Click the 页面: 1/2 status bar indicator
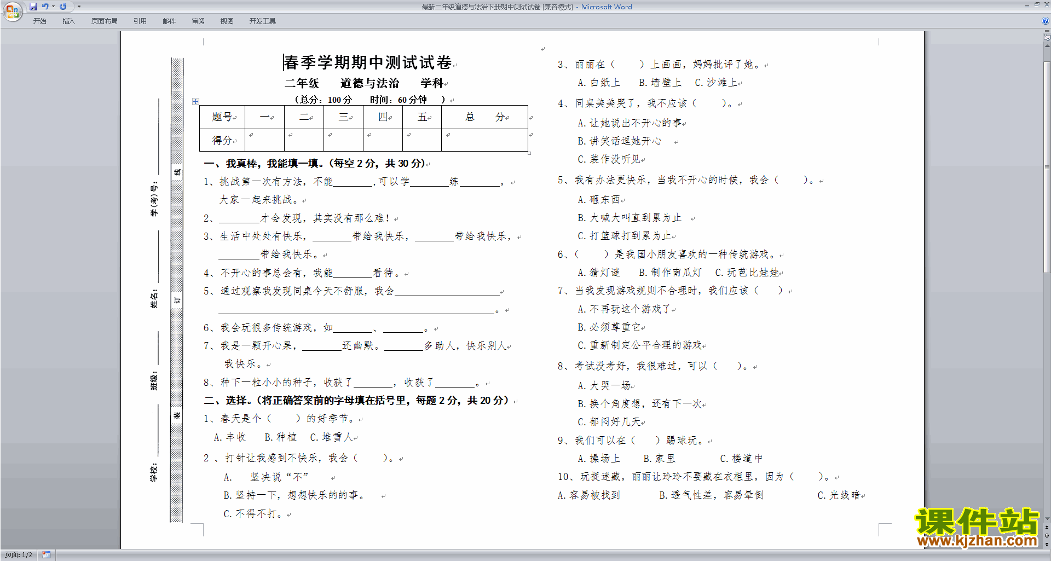 19,555
